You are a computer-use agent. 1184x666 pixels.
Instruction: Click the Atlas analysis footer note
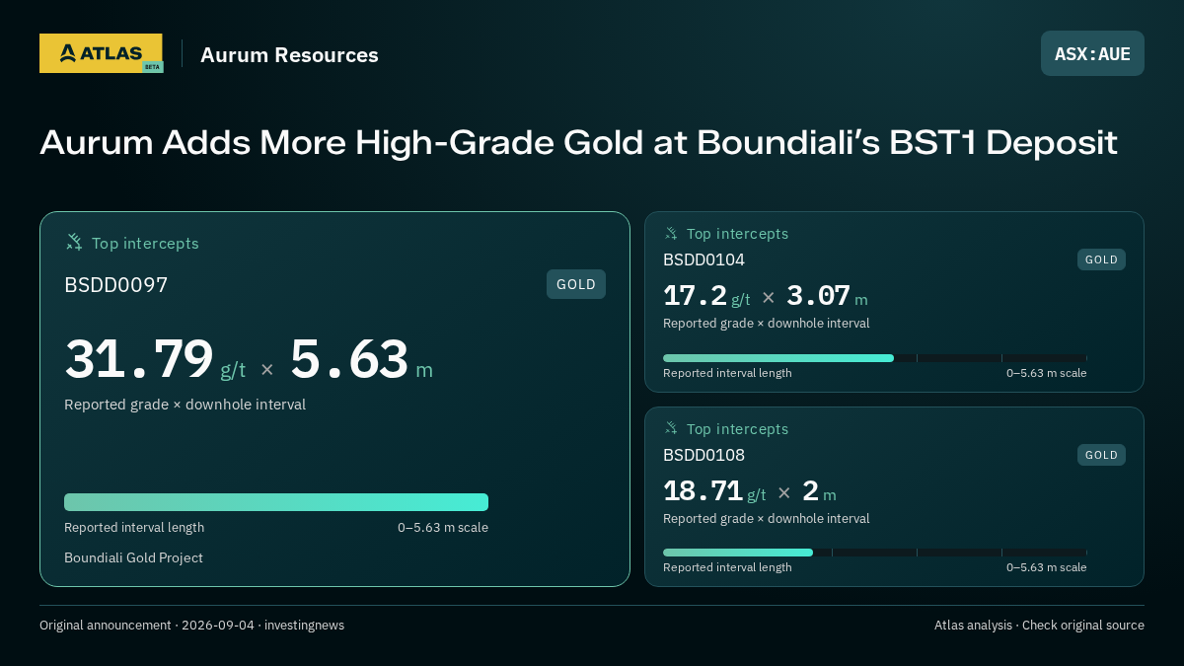(x=1039, y=626)
